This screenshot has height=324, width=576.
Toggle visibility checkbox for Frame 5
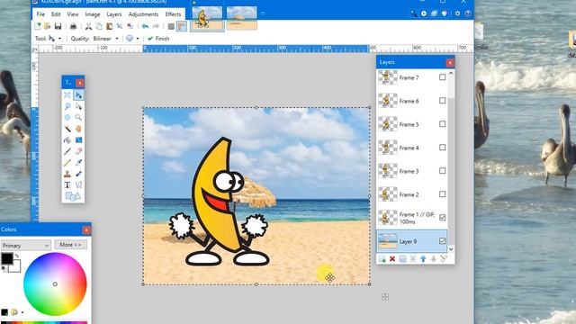pyautogui.click(x=442, y=124)
